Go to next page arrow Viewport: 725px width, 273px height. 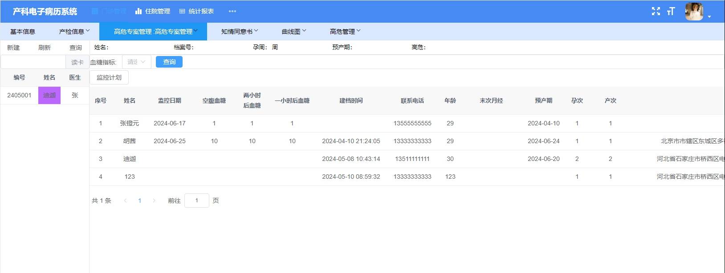[154, 201]
